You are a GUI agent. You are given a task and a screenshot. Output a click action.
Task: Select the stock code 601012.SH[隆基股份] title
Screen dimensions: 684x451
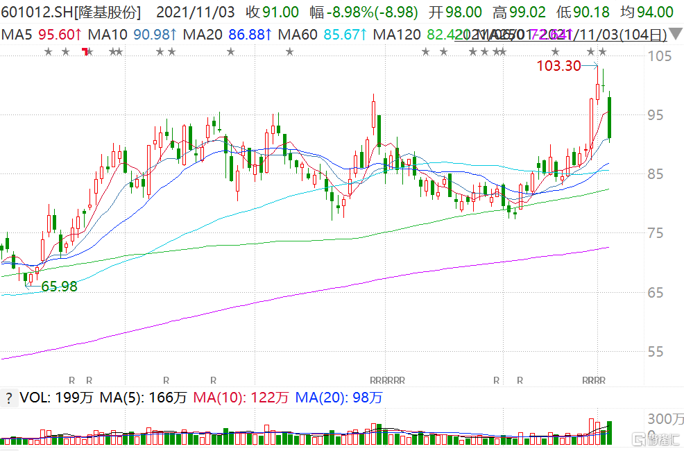pos(71,12)
